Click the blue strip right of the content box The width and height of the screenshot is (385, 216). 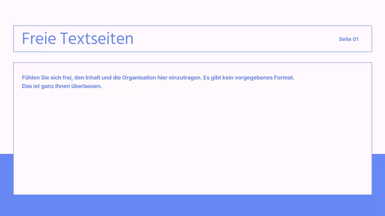(x=378, y=174)
